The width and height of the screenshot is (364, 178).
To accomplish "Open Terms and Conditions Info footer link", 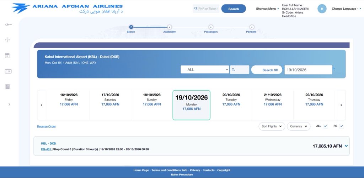I will point(170,170).
